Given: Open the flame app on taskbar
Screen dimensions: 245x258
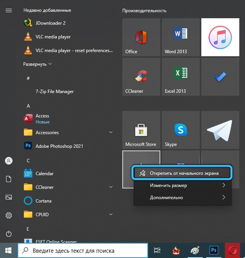Looking at the screenshot, I should (x=176, y=250).
